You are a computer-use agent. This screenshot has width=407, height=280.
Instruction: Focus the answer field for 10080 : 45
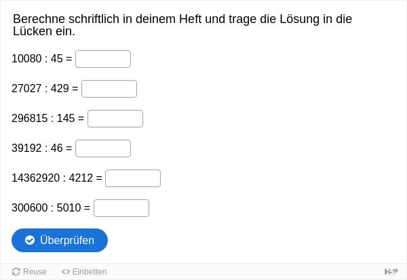point(103,59)
